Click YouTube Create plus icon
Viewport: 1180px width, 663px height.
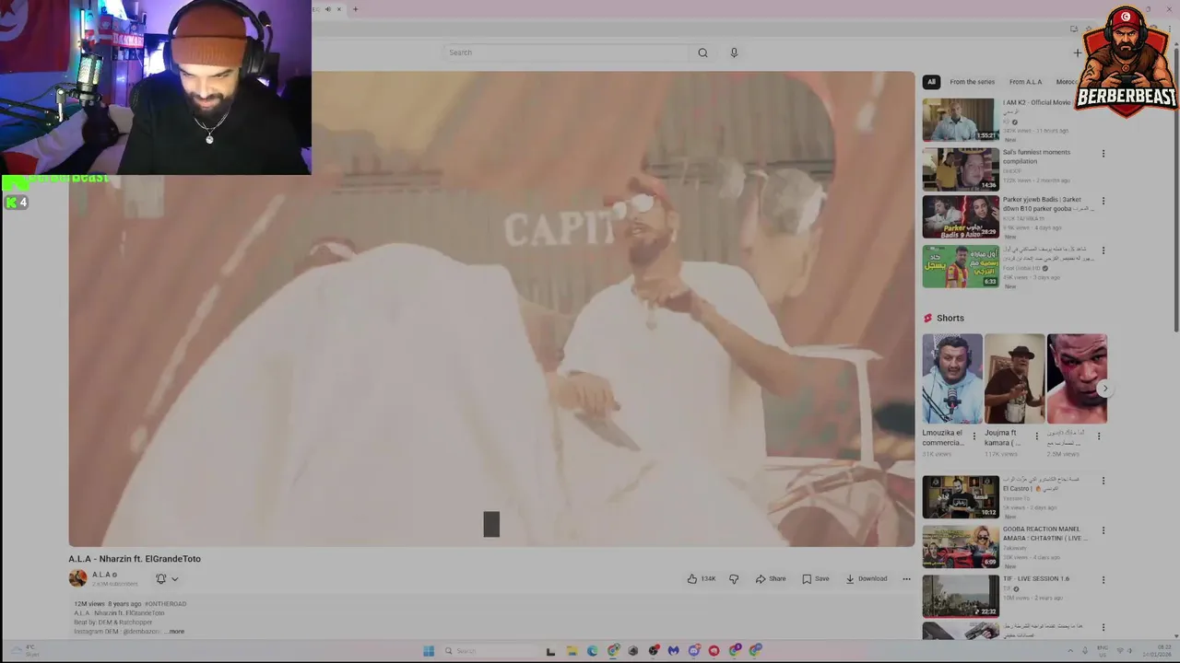point(1078,52)
